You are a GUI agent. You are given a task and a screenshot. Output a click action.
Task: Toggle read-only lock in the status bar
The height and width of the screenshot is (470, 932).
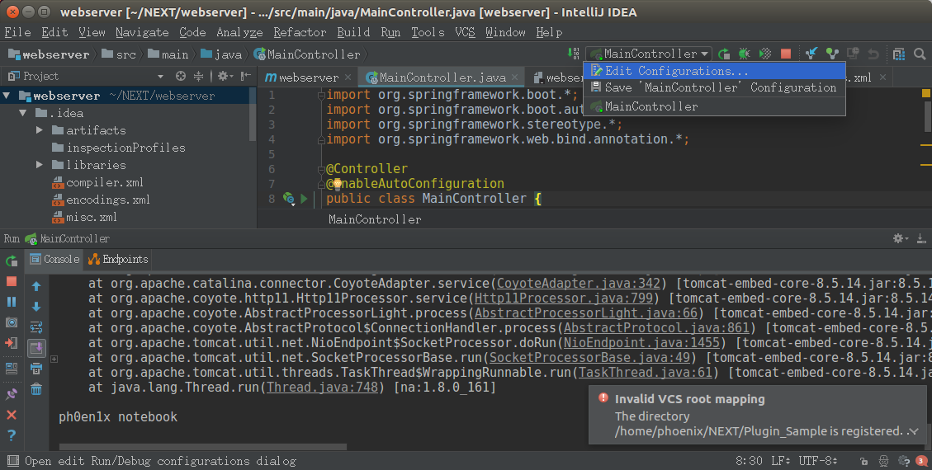(863, 460)
